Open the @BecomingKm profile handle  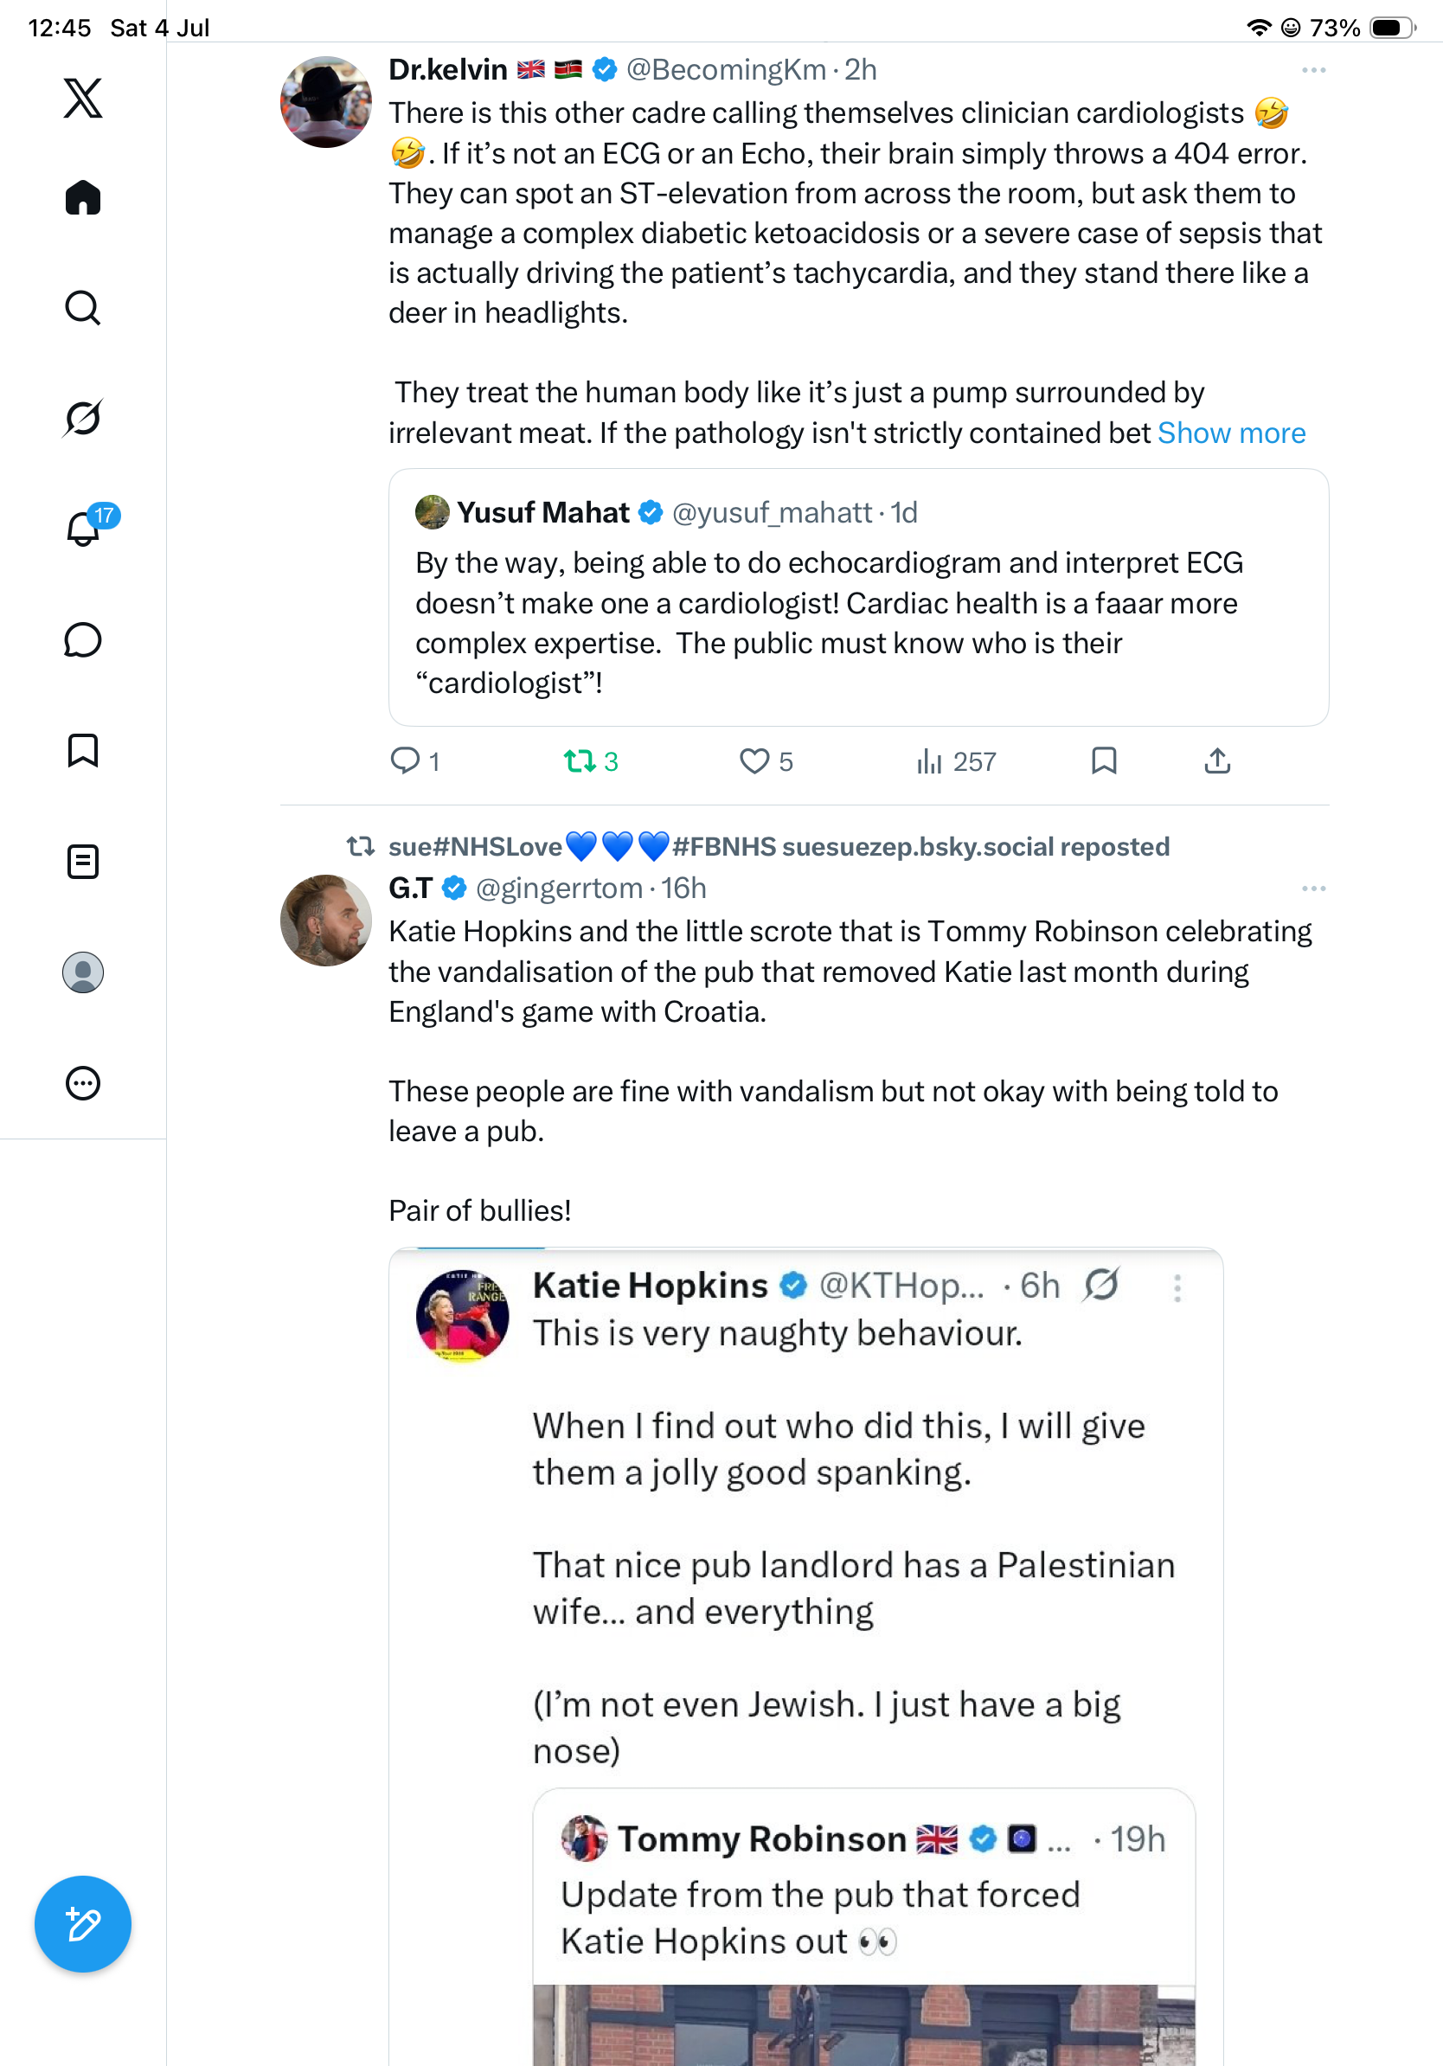[x=726, y=70]
